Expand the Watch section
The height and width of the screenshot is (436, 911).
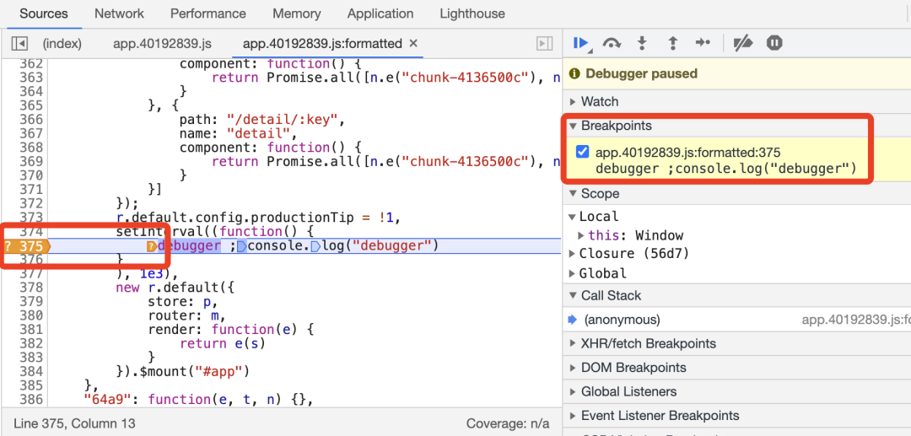[x=599, y=101]
